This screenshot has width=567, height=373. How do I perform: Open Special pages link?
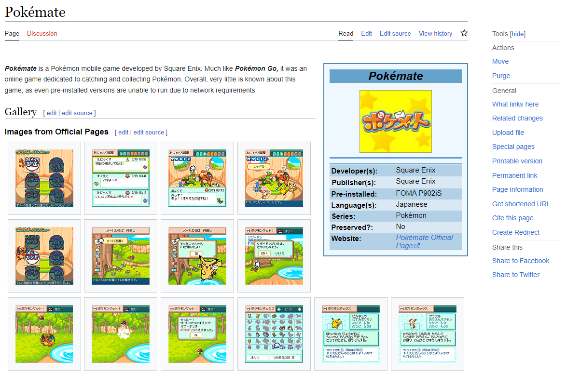point(513,147)
